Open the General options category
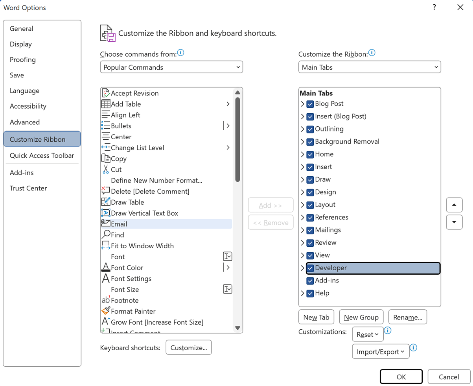Image resolution: width=473 pixels, height=386 pixels. 42,29
